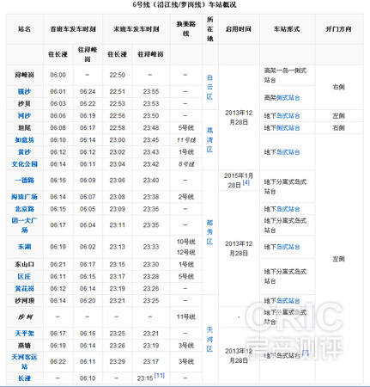Screen dimensions: 370x387
Task: Follow the 白云区 district link
Action: click(209, 87)
